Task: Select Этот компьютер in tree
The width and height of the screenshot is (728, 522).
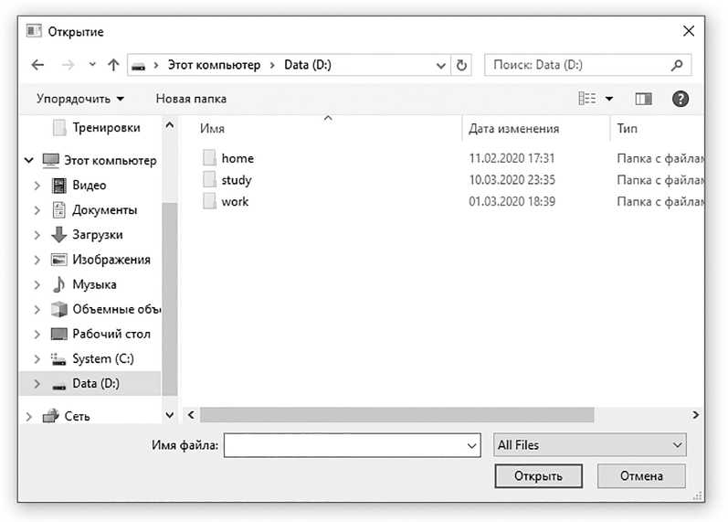Action: tap(110, 160)
